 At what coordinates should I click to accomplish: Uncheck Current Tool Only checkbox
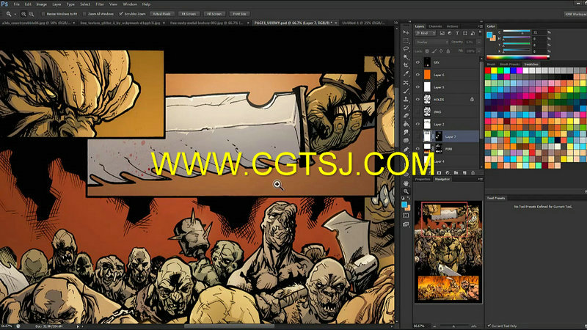pyautogui.click(x=489, y=326)
